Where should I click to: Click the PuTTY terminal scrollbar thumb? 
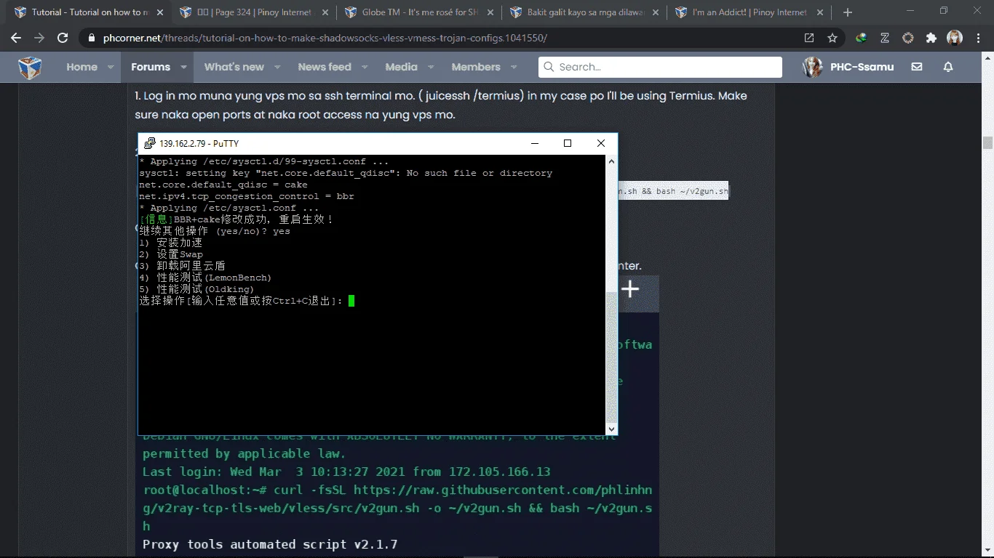click(x=612, y=357)
